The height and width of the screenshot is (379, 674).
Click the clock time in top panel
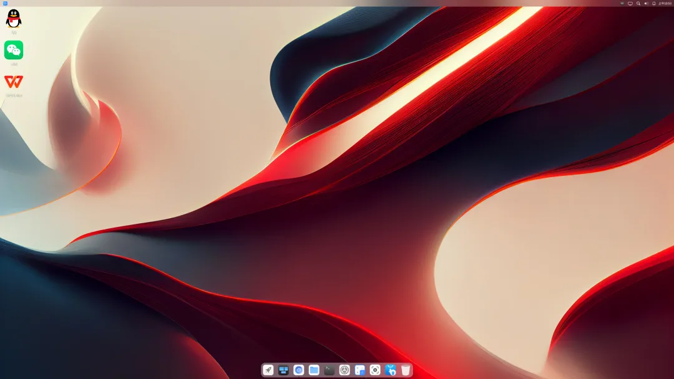point(665,4)
